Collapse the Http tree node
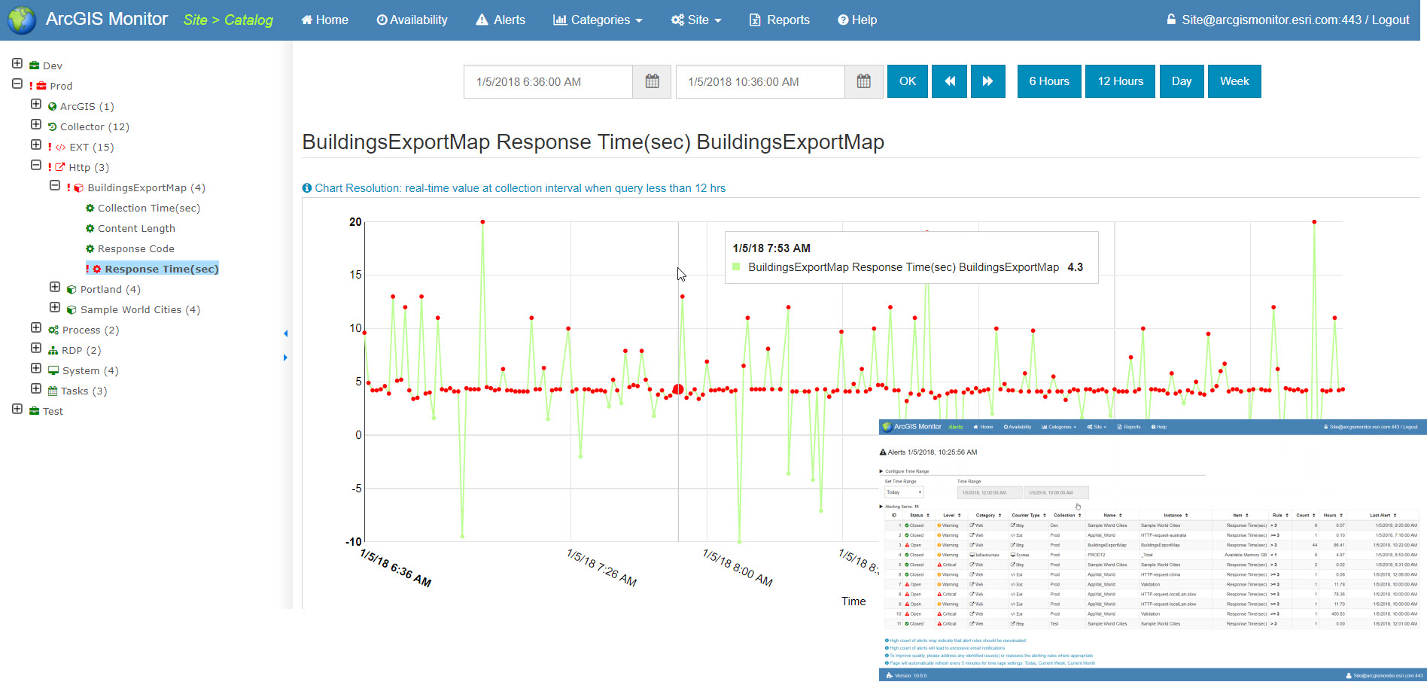 tap(35, 165)
